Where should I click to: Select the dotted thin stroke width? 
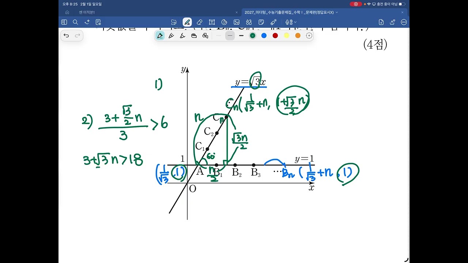click(219, 35)
